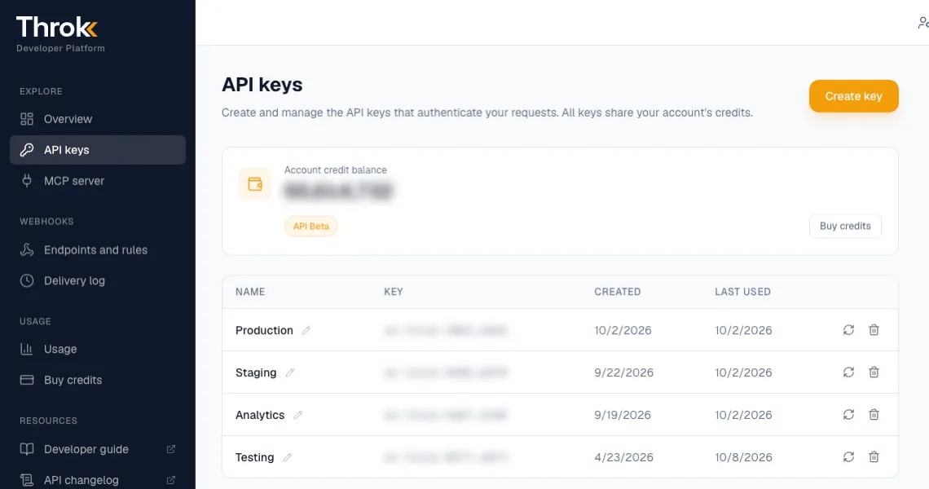Regenerate the Testing key

(x=848, y=457)
